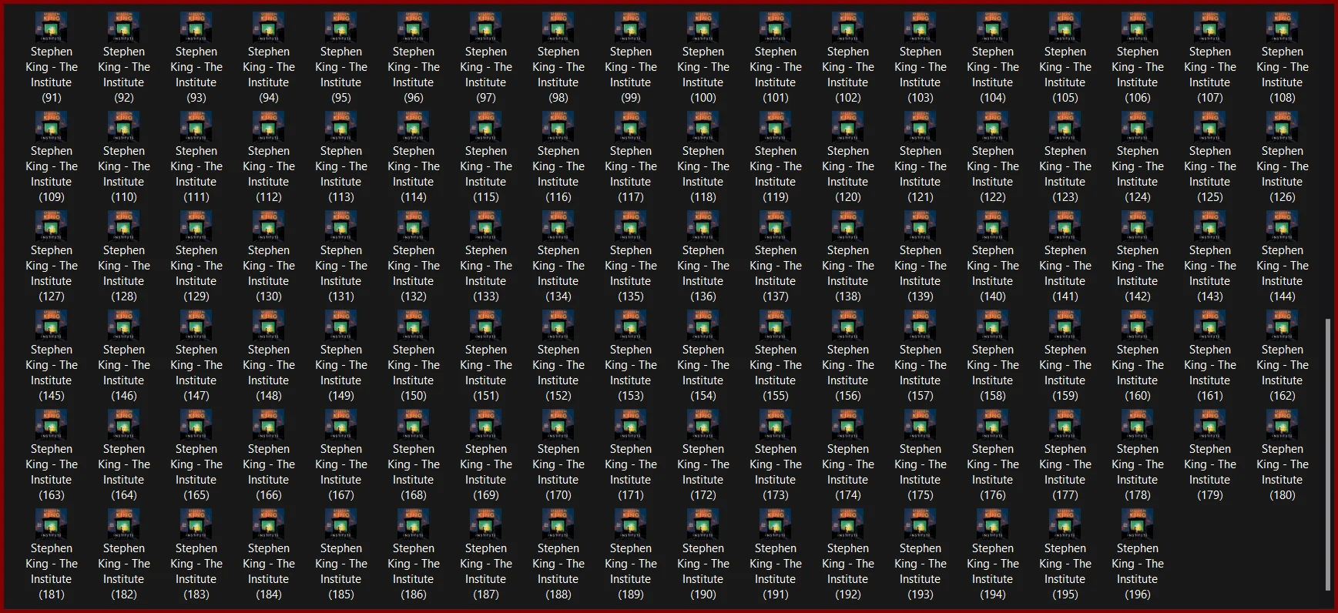1338x613 pixels.
Task: Click the filename label ending in (98)
Action: 558,75
